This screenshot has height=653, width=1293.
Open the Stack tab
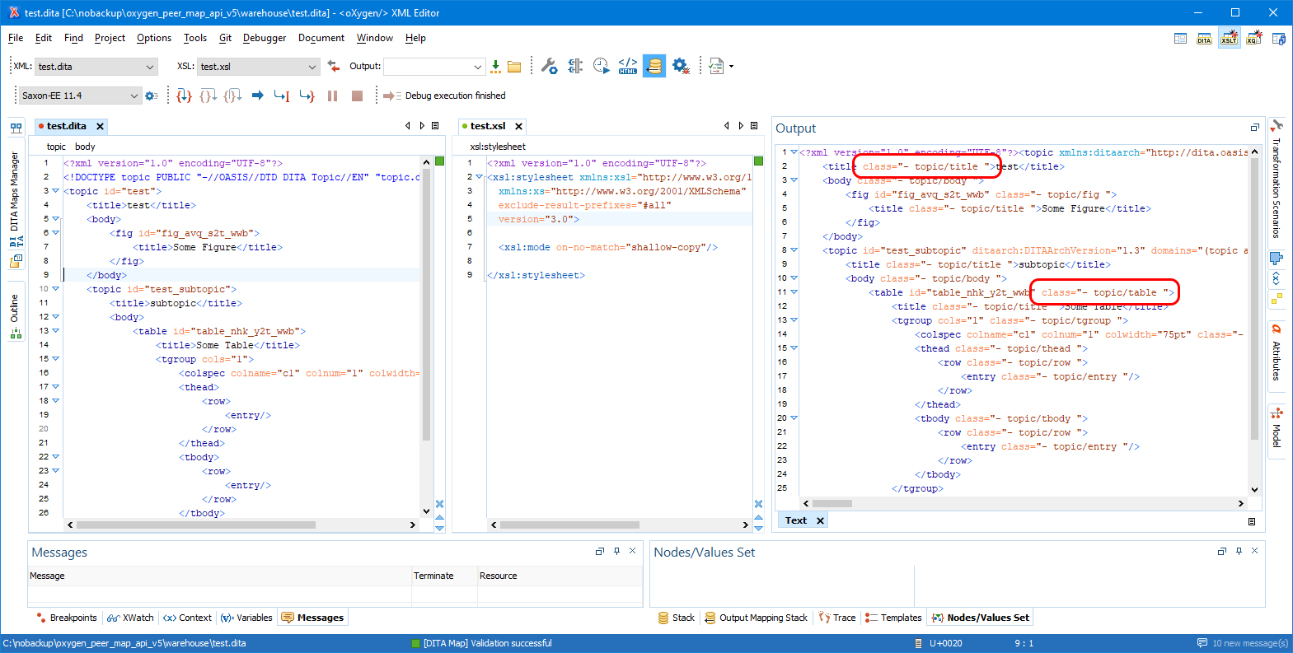[x=676, y=618]
